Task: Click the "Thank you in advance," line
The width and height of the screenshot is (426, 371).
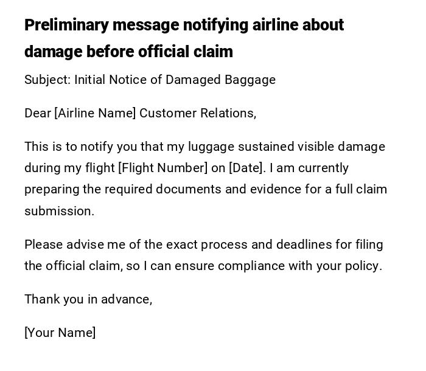Action: click(x=88, y=299)
